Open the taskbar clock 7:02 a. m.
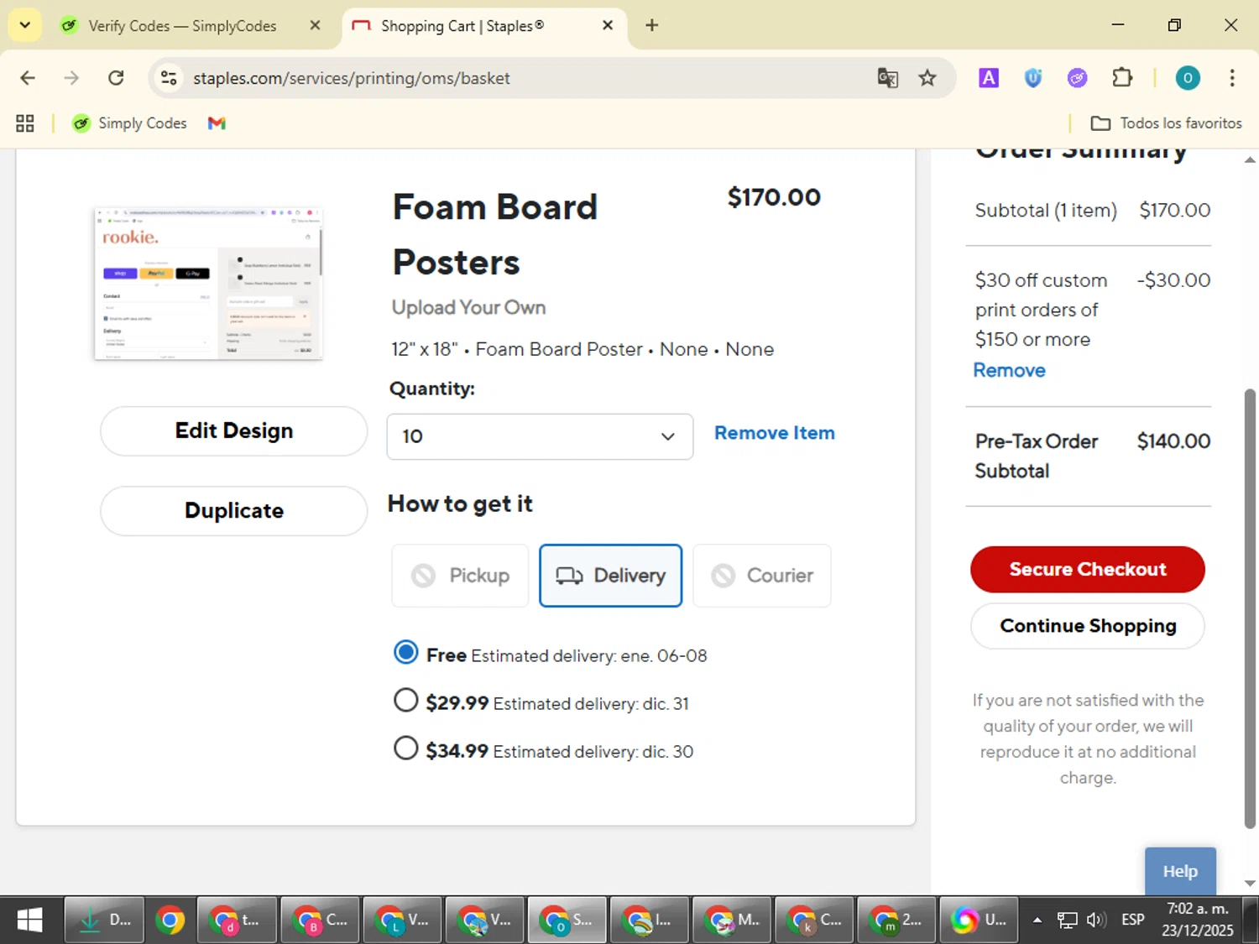Viewport: 1259px width, 944px height. pyautogui.click(x=1198, y=920)
